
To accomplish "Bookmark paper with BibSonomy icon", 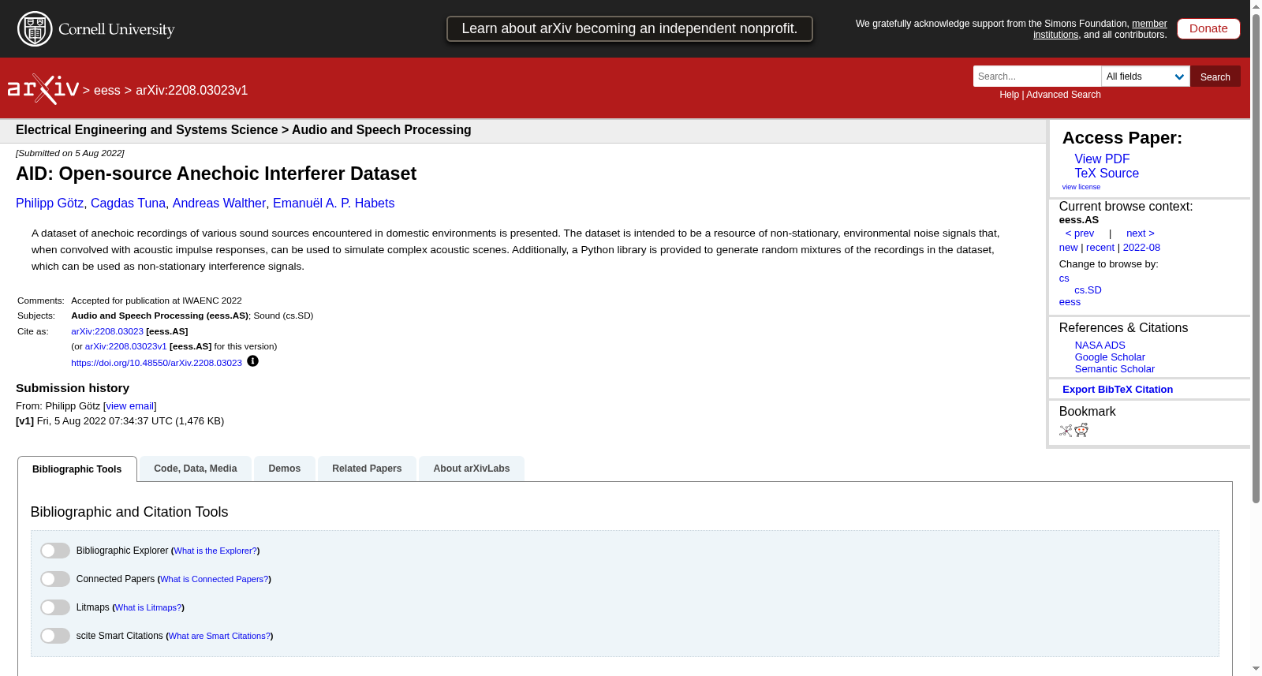I will (x=1066, y=431).
